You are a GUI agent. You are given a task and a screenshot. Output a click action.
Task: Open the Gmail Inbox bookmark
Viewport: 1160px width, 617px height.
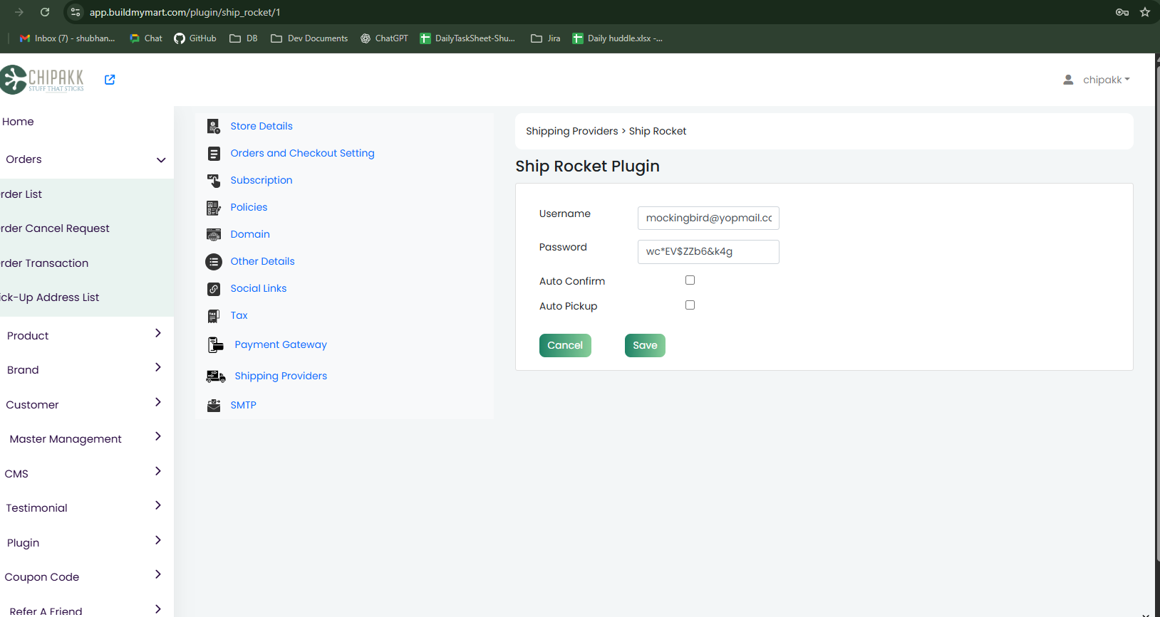[x=67, y=38]
